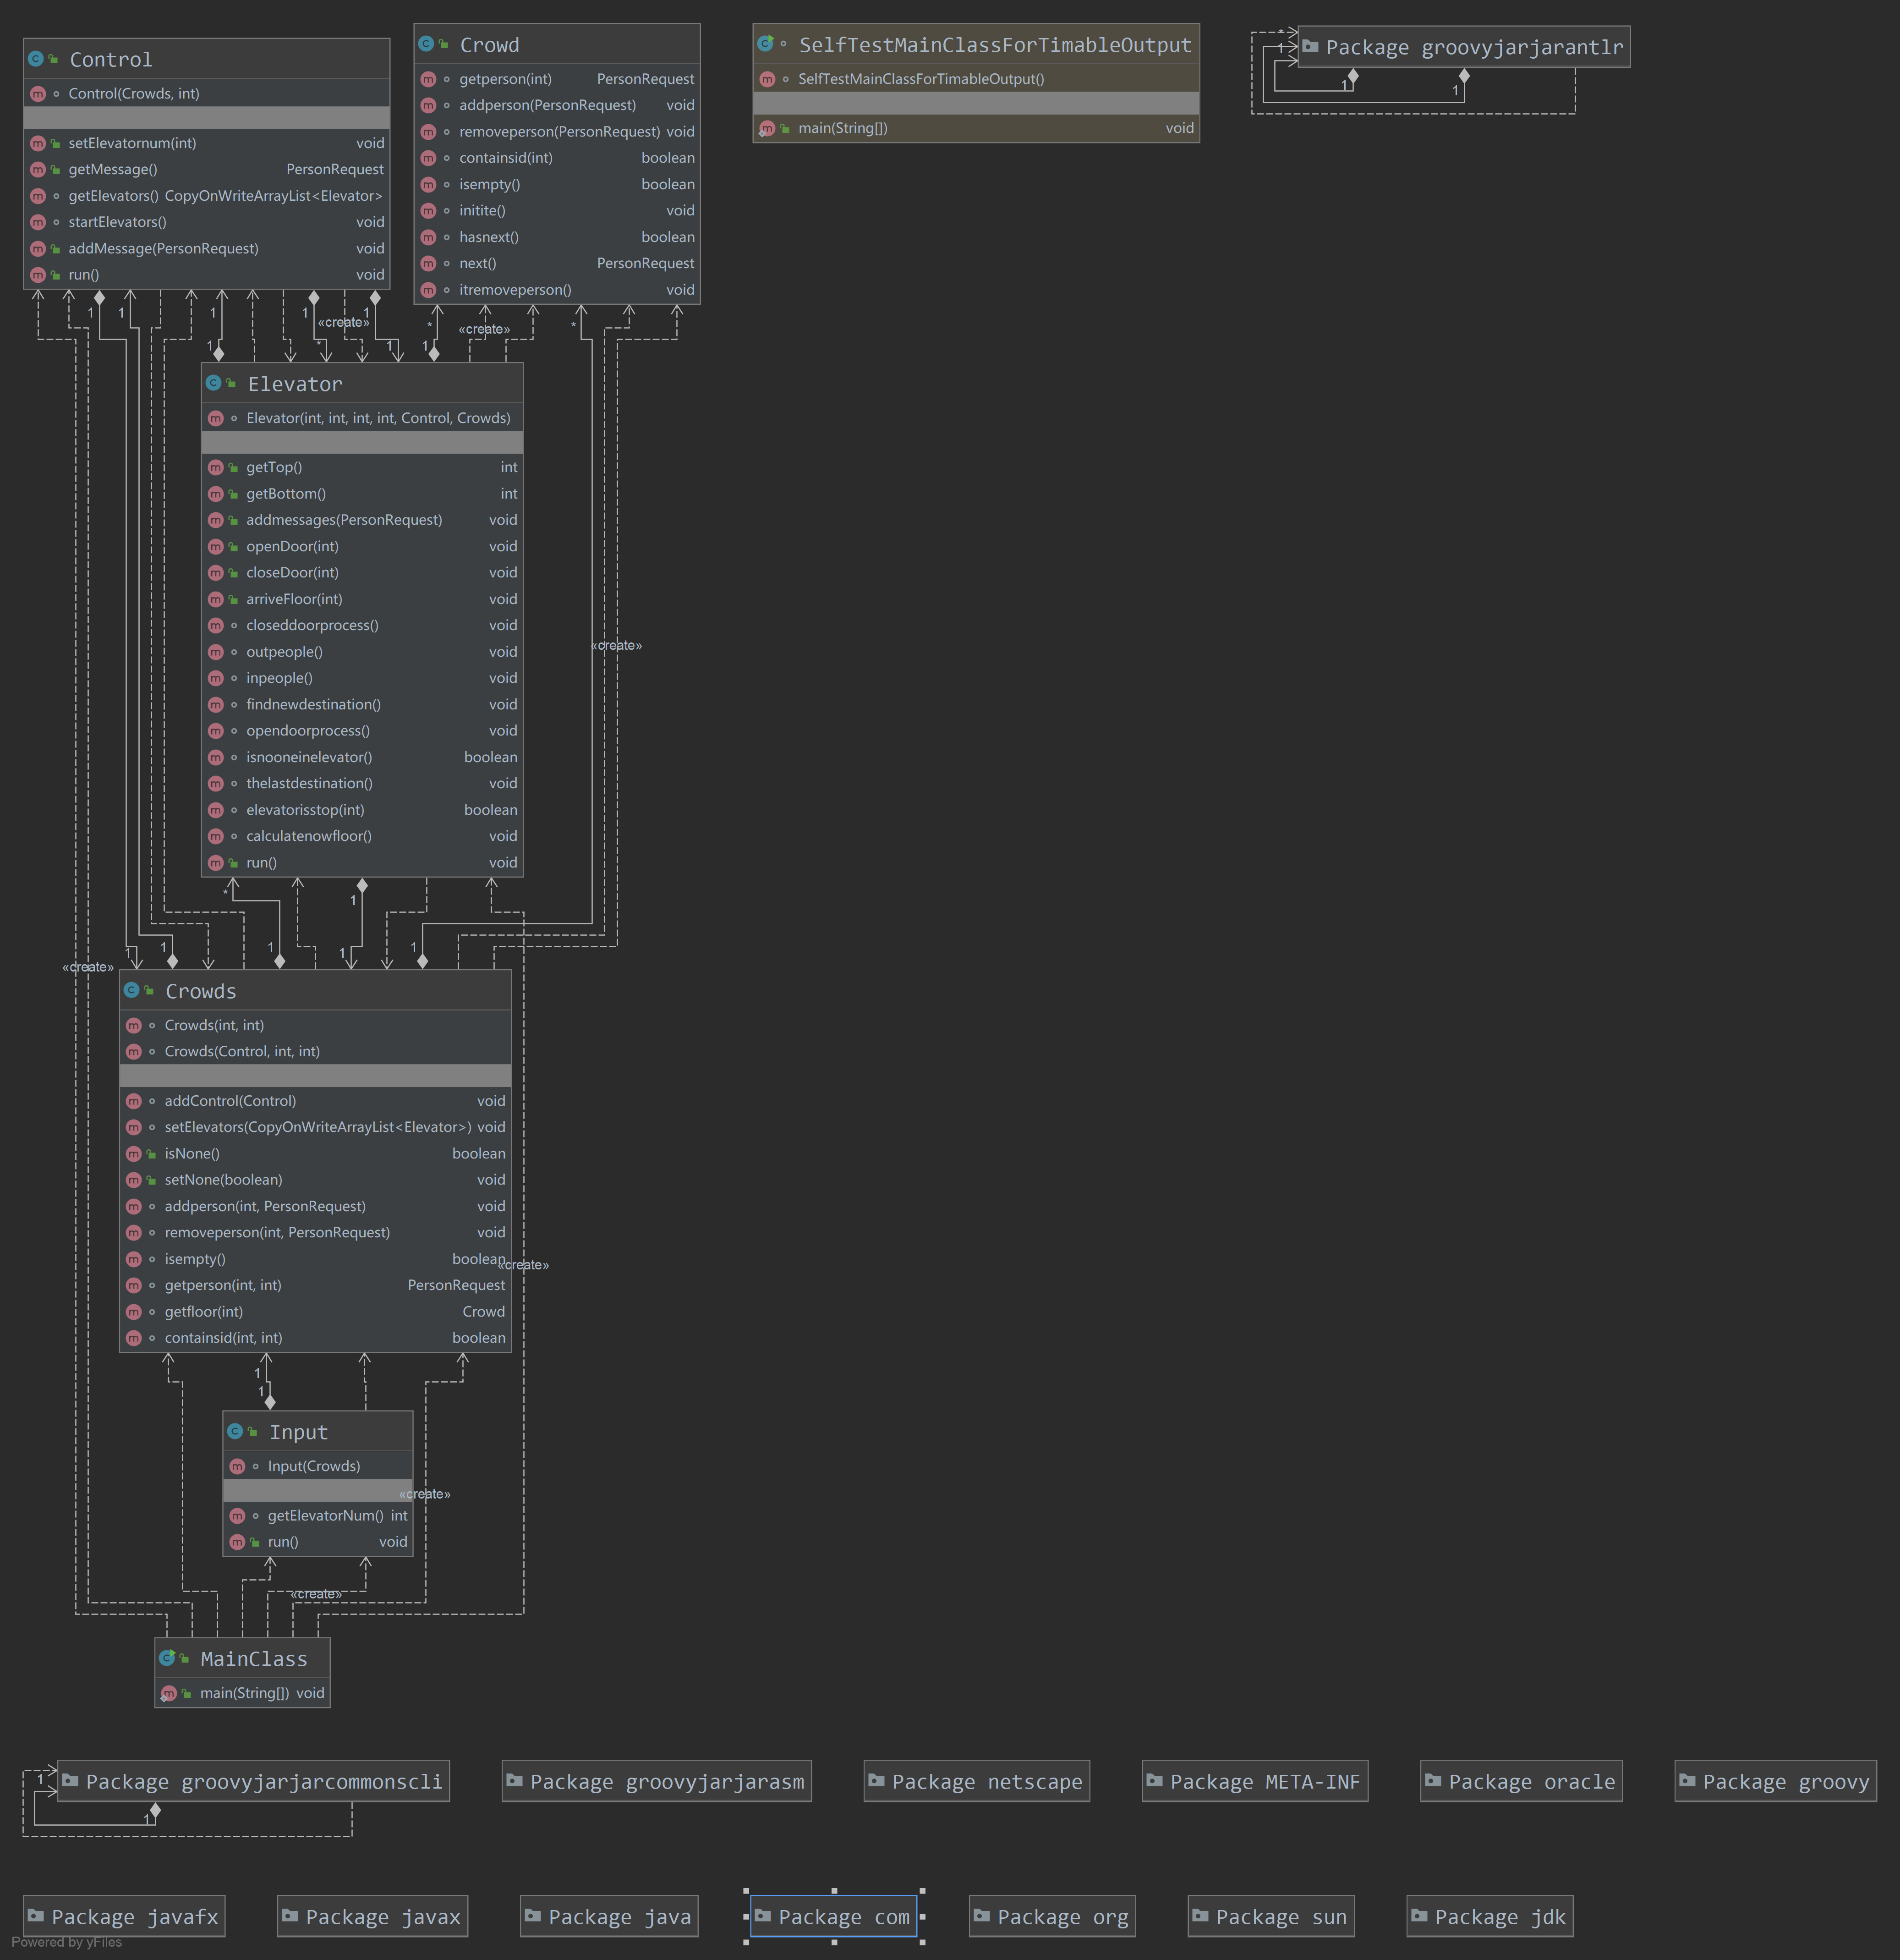Select the removeperson(PersonRequest) method in Crowd
1900x1960 pixels.
[x=558, y=132]
